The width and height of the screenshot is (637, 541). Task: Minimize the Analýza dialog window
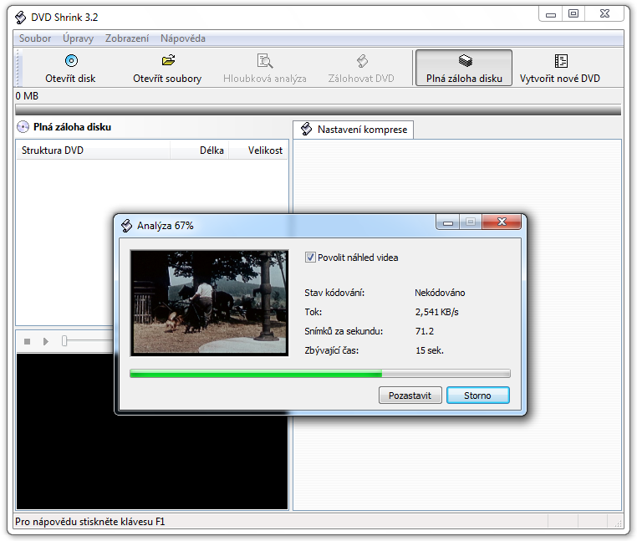(x=448, y=222)
